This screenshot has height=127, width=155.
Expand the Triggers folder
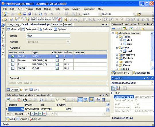pyautogui.click(x=117, y=62)
